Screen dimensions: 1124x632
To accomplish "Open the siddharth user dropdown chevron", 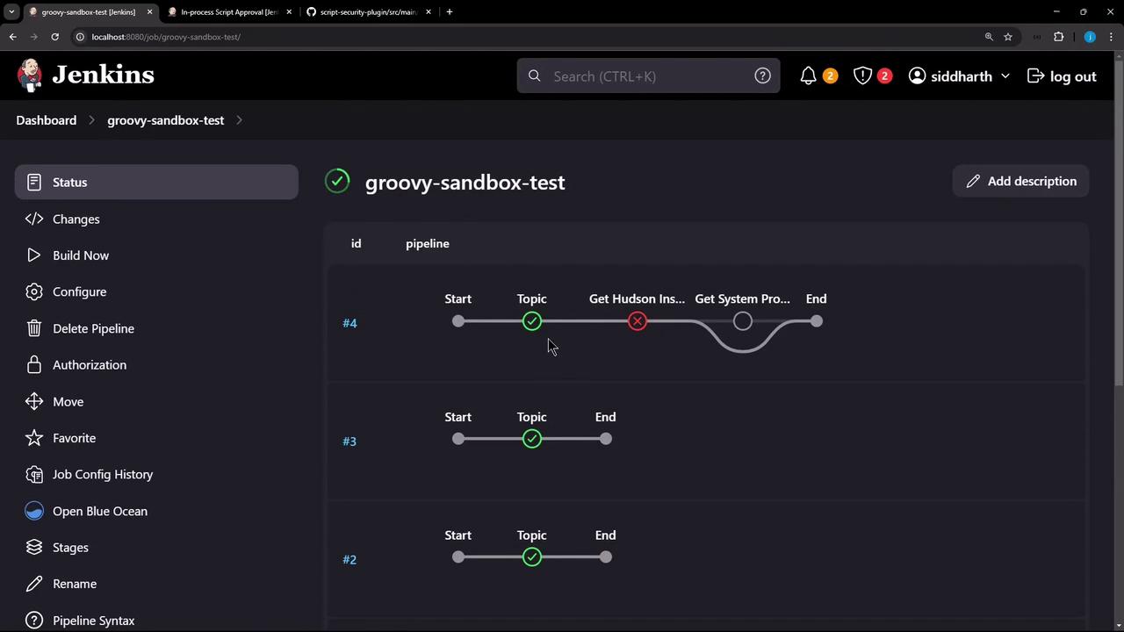I will coord(1005,76).
